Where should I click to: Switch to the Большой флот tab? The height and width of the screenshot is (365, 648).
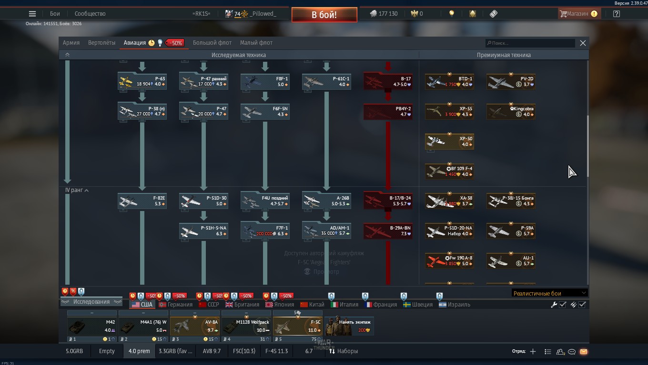point(212,43)
